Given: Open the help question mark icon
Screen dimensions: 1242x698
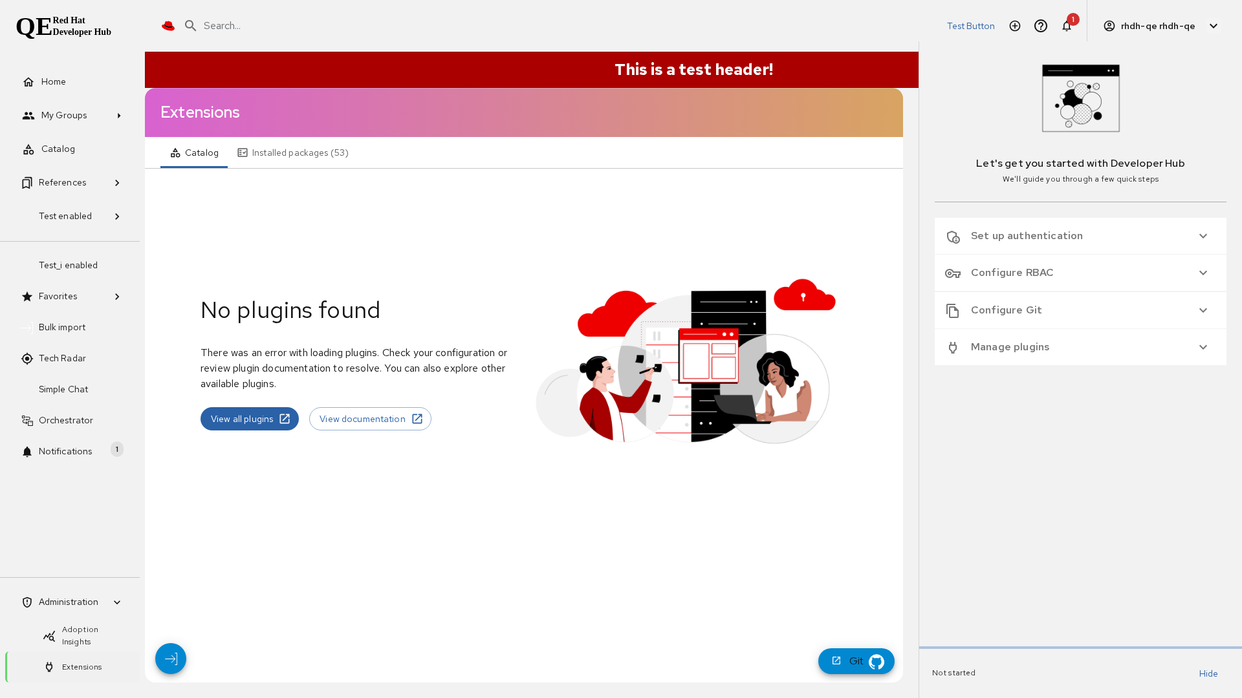Looking at the screenshot, I should click(1041, 26).
